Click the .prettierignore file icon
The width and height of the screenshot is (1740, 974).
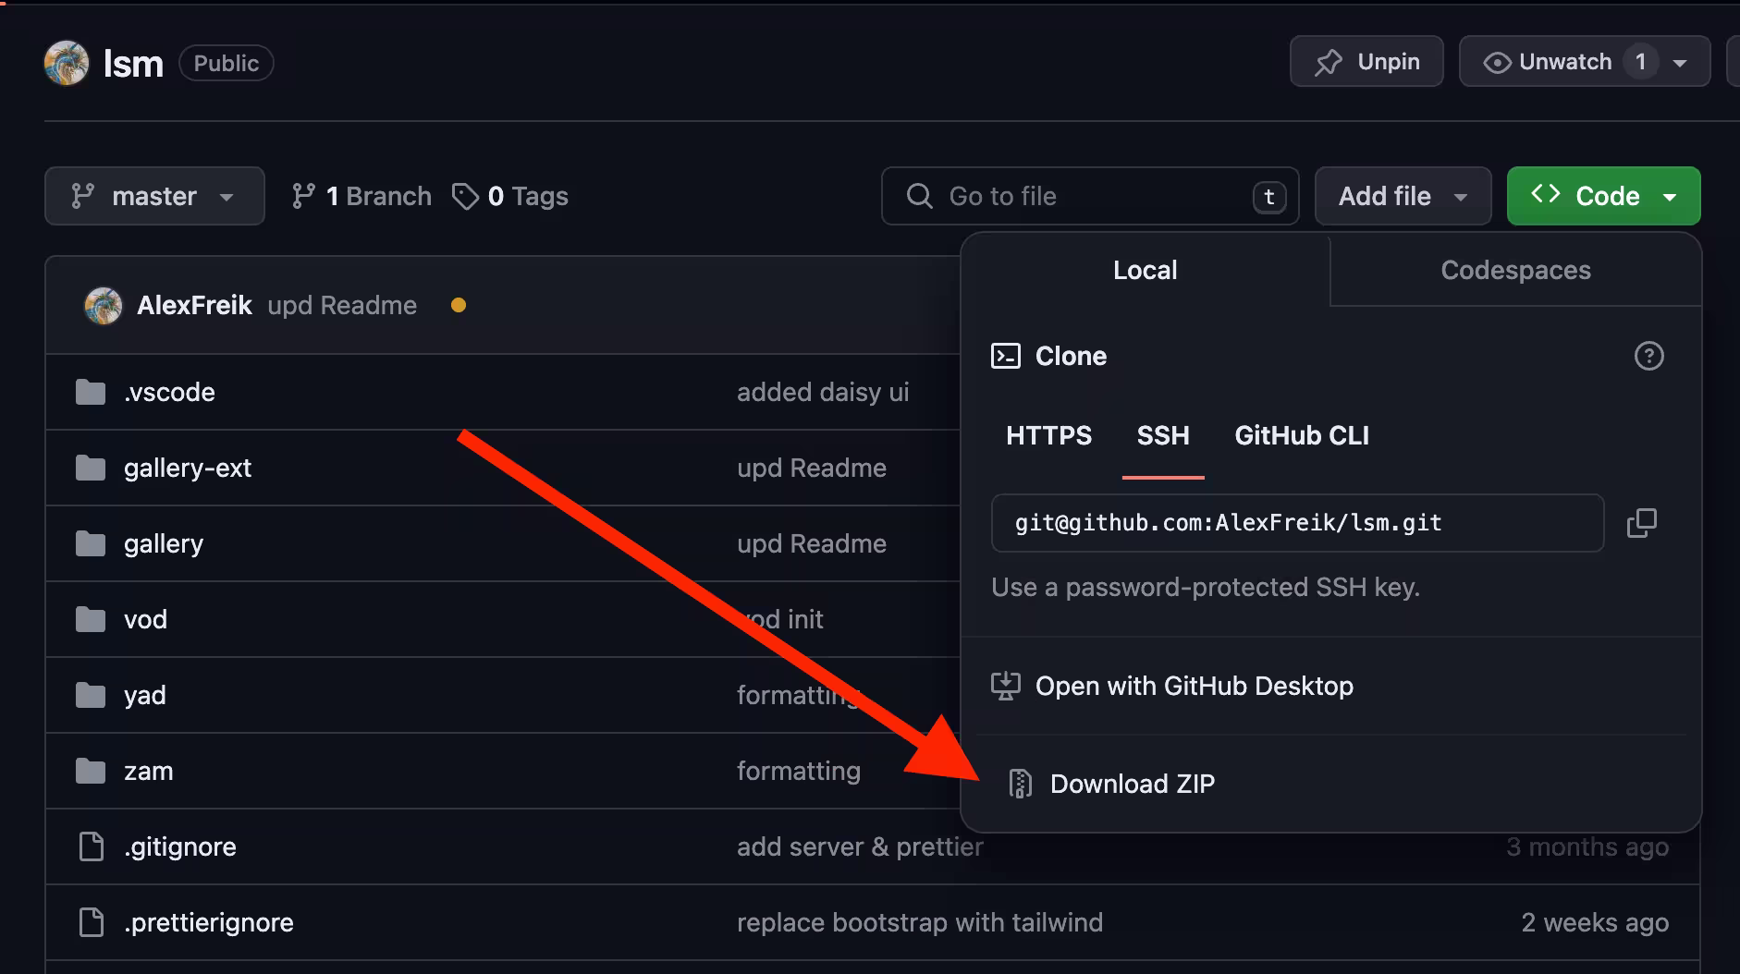92,922
